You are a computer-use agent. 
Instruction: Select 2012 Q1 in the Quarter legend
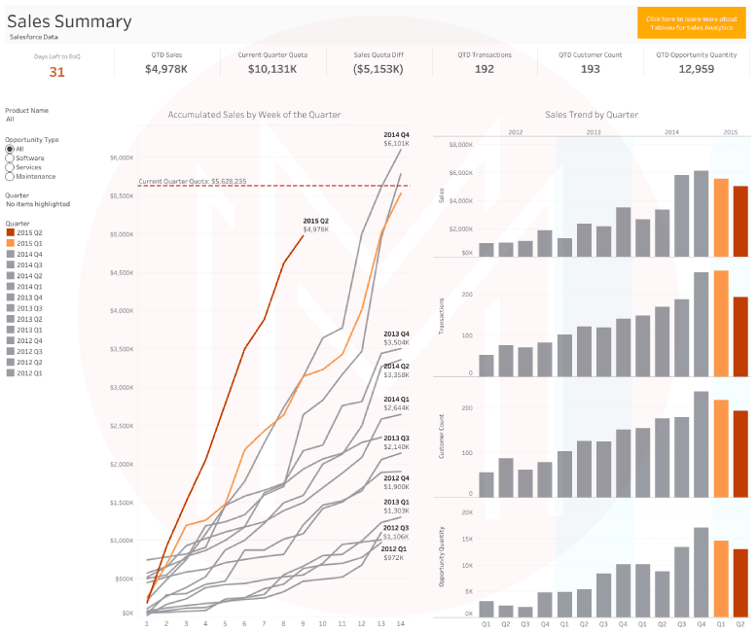click(x=29, y=371)
